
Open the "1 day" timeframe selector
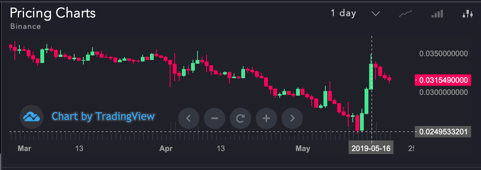point(343,13)
